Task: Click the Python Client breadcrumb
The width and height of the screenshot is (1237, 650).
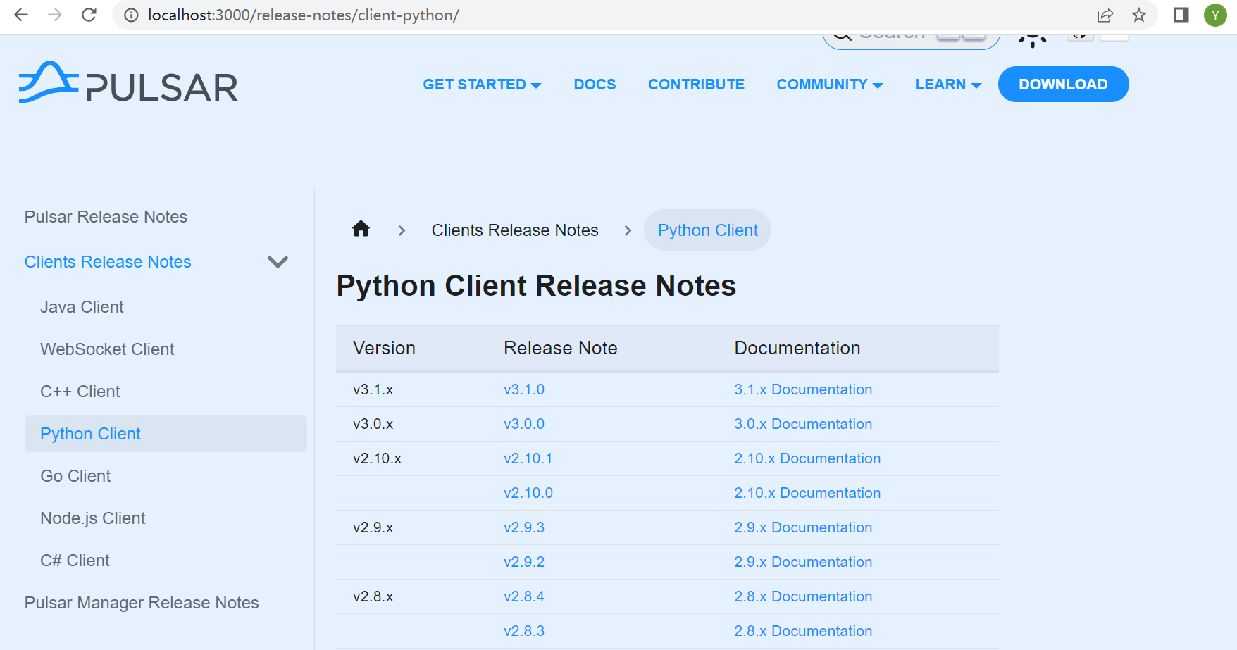Action: tap(707, 230)
